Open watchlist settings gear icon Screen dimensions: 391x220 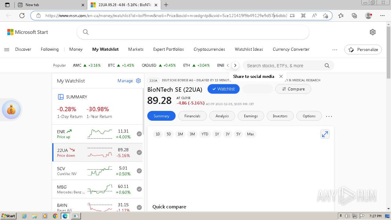138,81
